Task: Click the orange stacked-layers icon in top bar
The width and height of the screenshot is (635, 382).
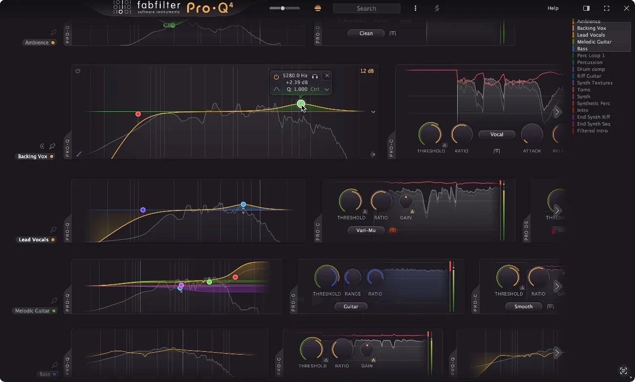Action: click(x=318, y=8)
